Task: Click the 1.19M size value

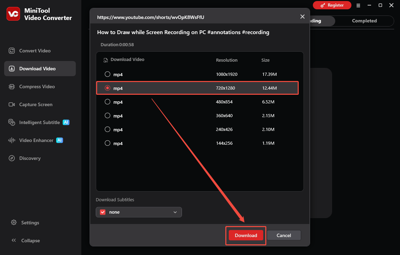Action: (268, 143)
